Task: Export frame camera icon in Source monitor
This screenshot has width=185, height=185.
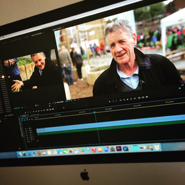Action: 53,109
